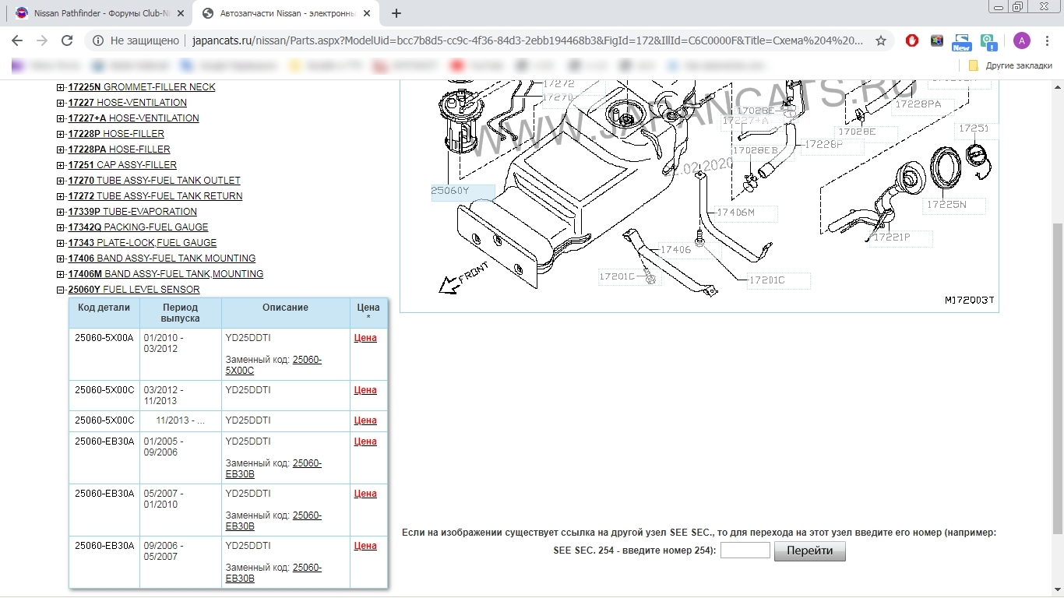Screen dimensions: 1064x598
Task: Open a new browser tab
Action: [396, 13]
